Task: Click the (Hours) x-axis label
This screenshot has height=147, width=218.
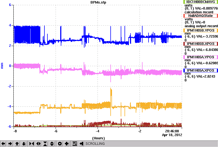Action: (98, 138)
